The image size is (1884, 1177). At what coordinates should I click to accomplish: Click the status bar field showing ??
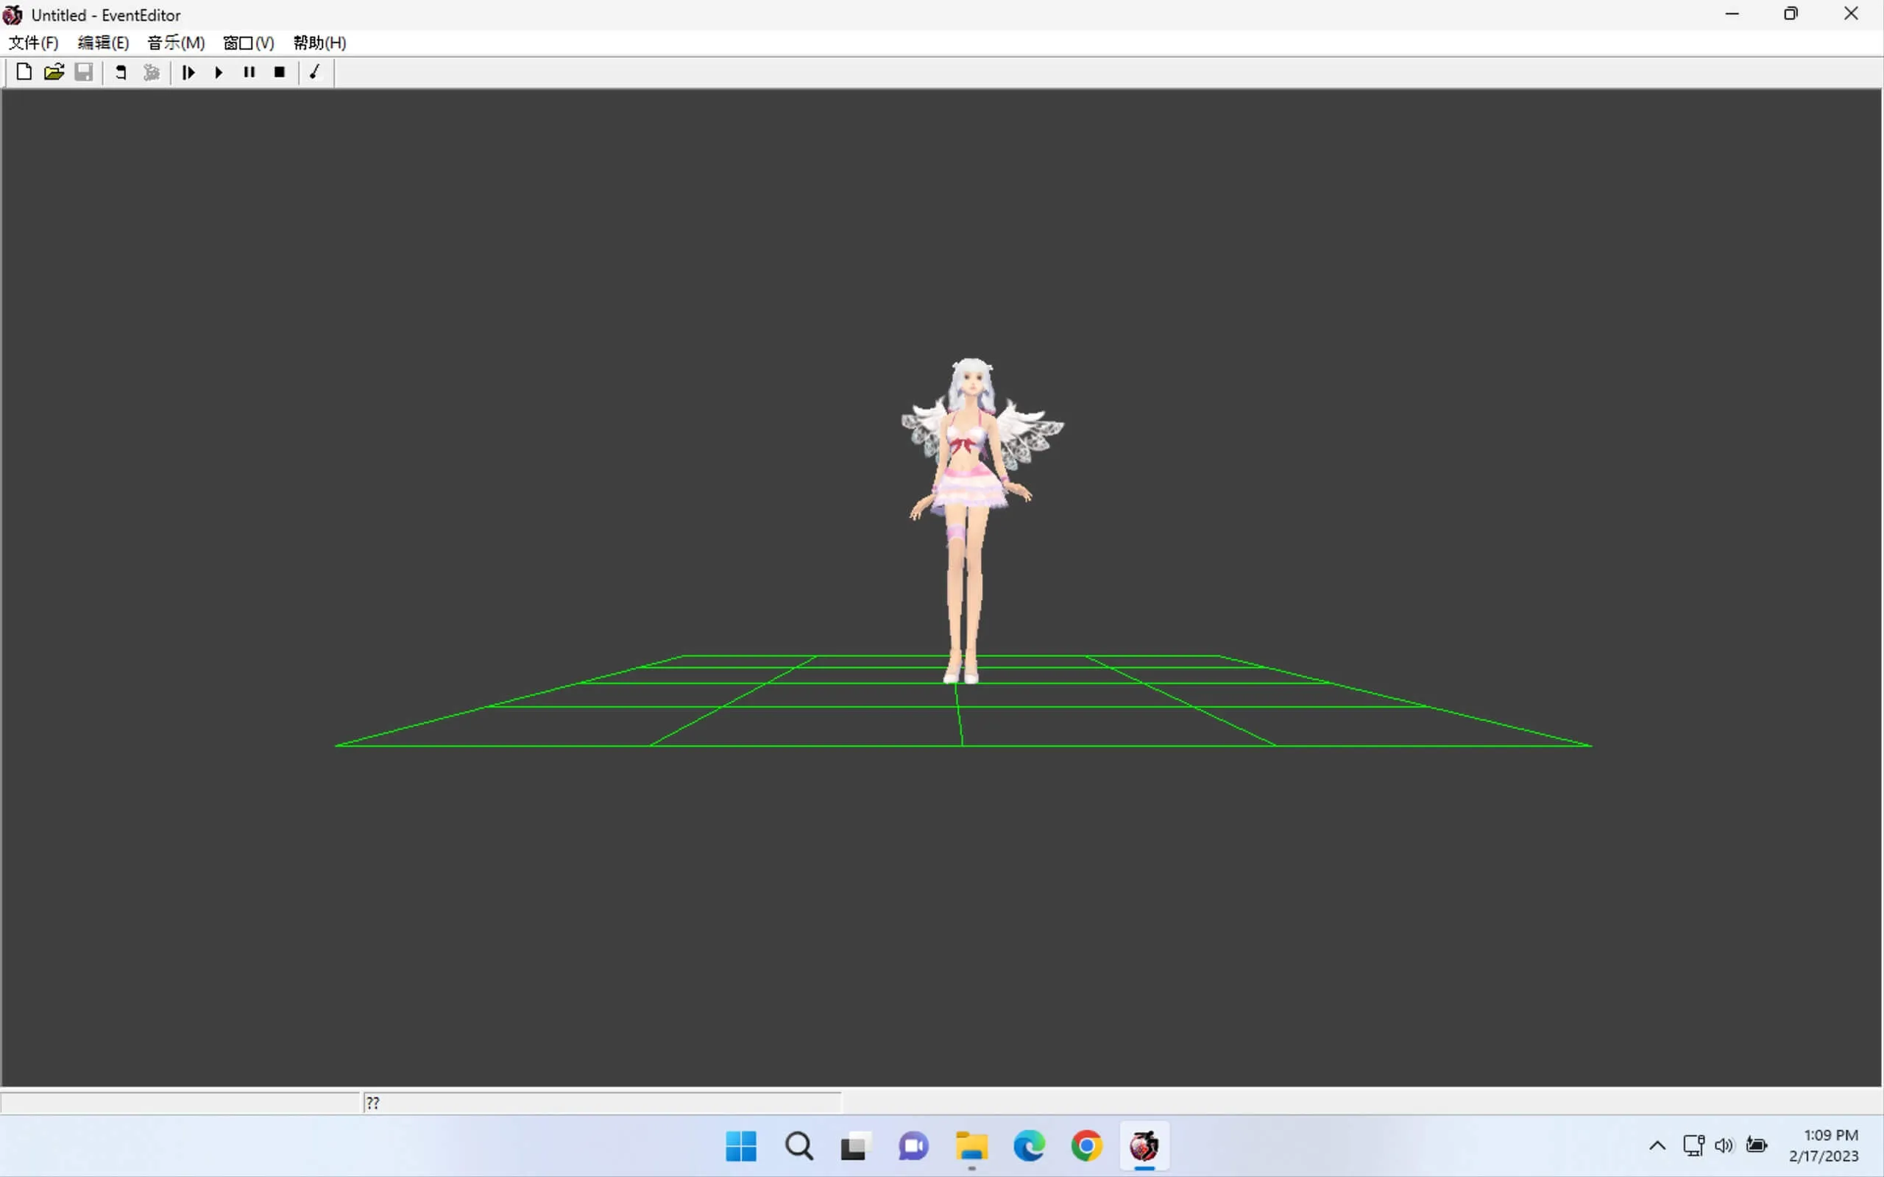(x=601, y=1102)
